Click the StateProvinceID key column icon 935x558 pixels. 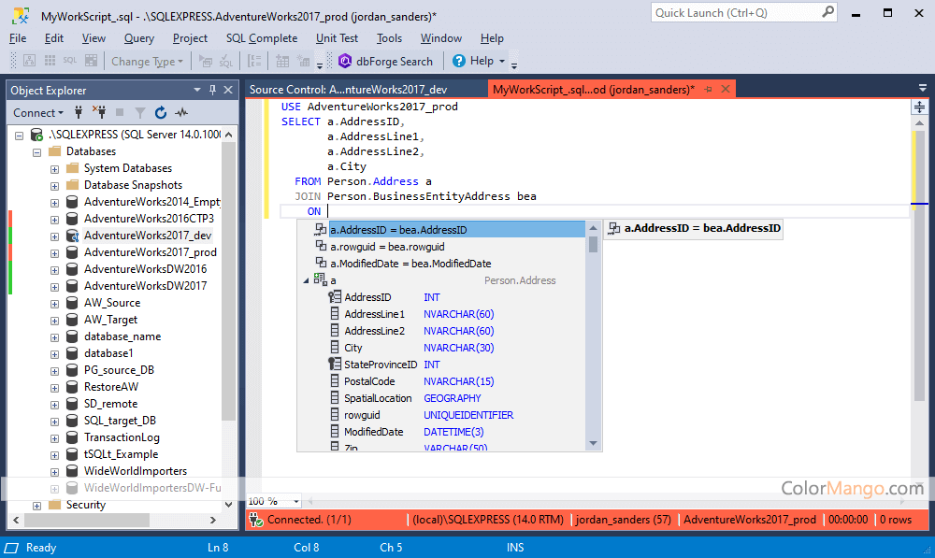[x=335, y=365]
